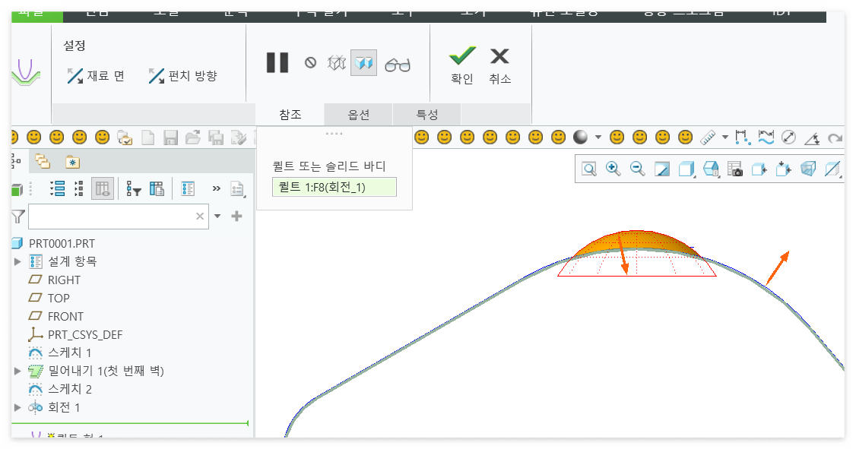Clear the tree search with the X
This screenshot has height=449, width=856.
pos(200,217)
